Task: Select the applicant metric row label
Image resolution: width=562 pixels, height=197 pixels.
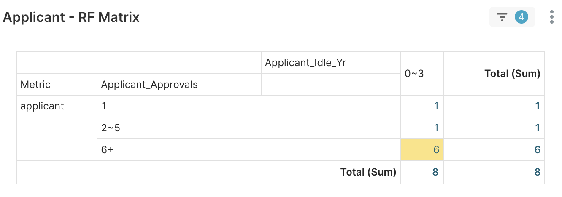Action: 42,106
